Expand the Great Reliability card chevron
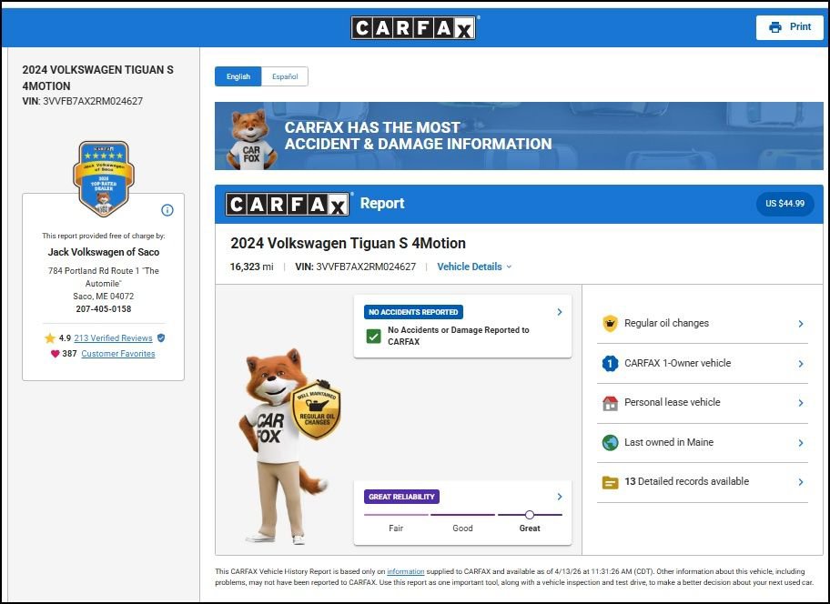 (559, 497)
